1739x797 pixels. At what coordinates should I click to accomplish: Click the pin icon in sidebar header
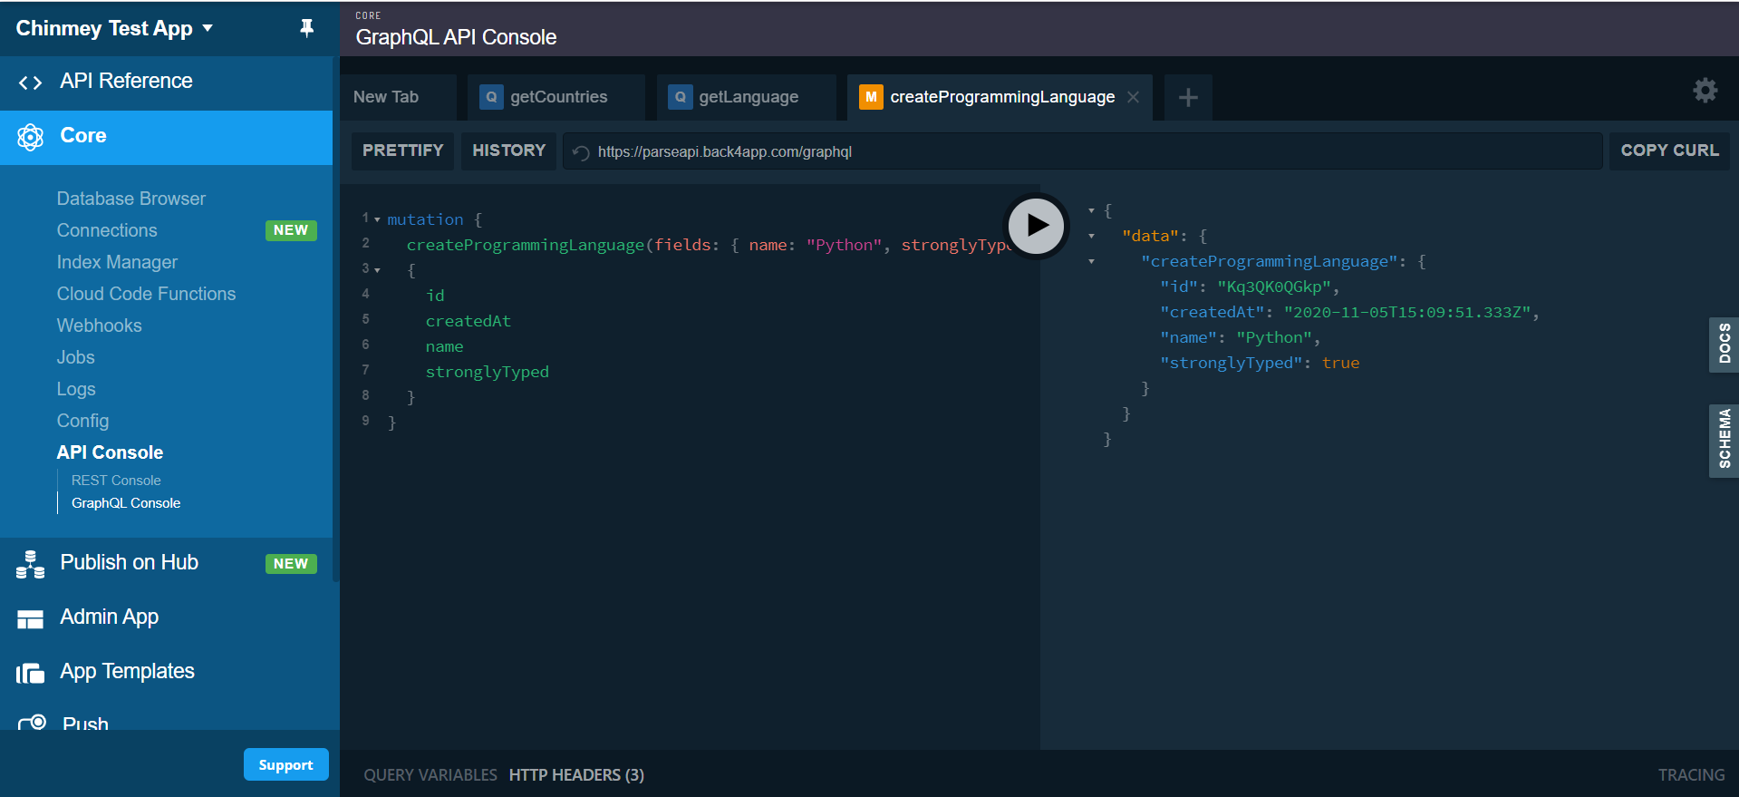(307, 28)
